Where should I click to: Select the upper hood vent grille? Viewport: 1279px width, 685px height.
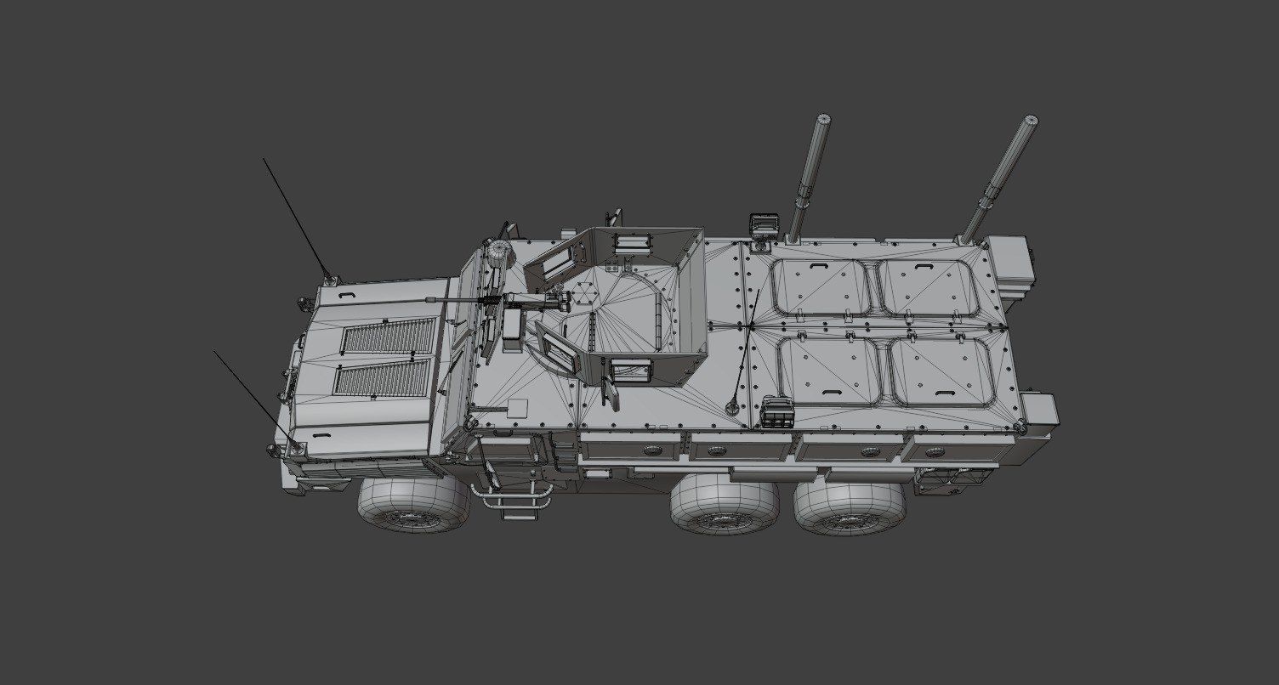(389, 336)
